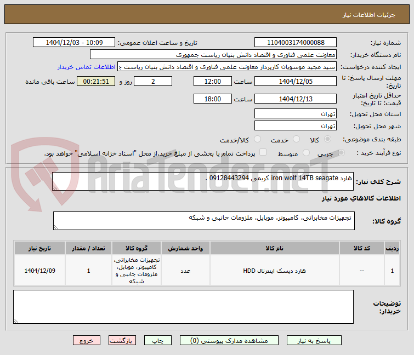The image size is (414, 355).
Task: Select the جزیی purchase type radio
Action: click(x=341, y=152)
